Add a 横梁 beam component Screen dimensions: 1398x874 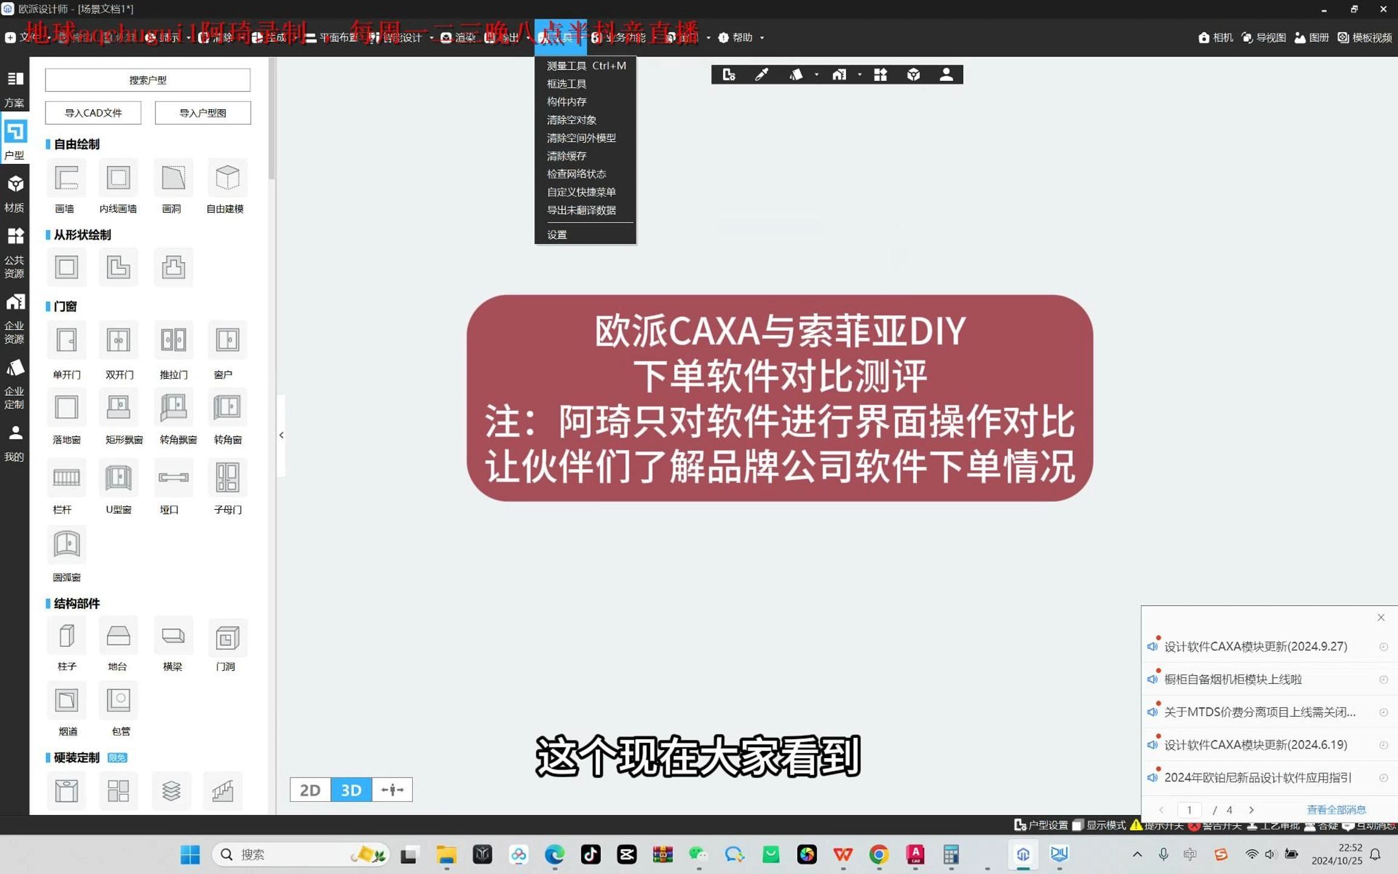tap(173, 636)
